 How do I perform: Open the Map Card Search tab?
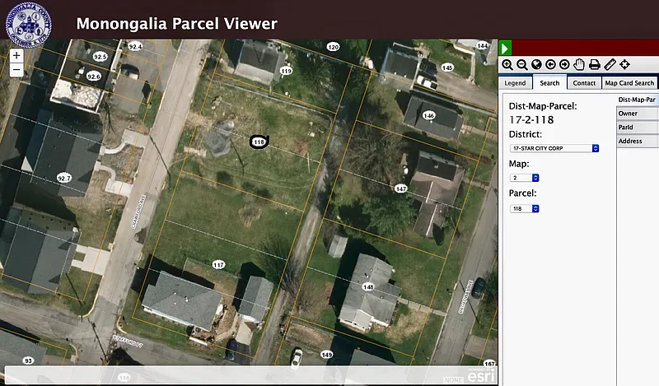click(x=629, y=83)
